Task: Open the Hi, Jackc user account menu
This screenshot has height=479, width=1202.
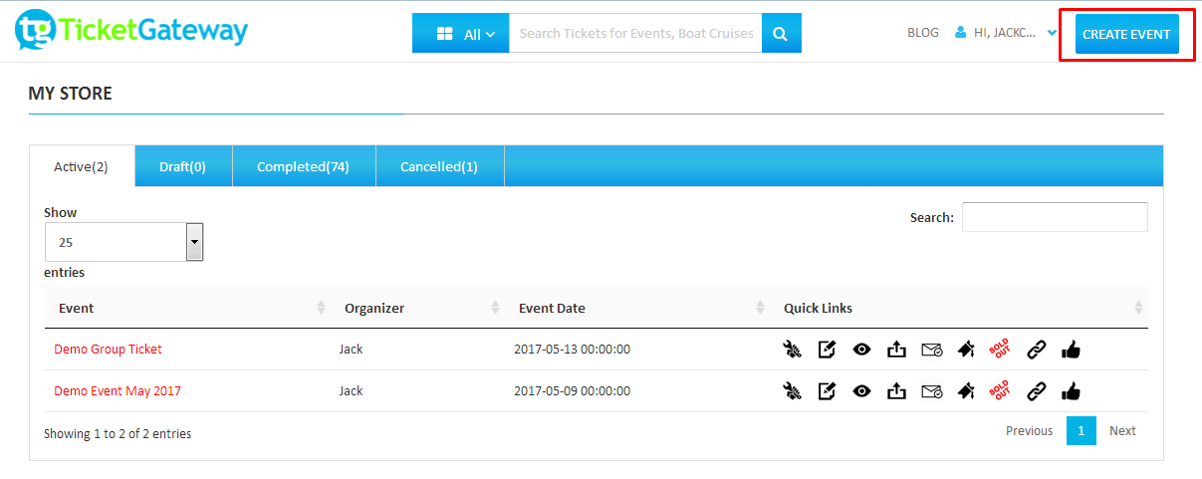Action: click(x=1006, y=33)
